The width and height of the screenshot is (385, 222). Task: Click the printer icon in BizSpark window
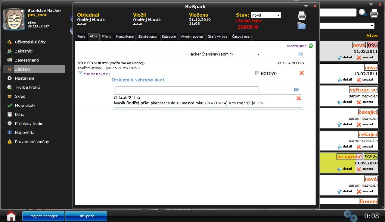coord(302,15)
